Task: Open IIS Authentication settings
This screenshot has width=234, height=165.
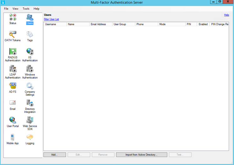Action: [x=30, y=55]
